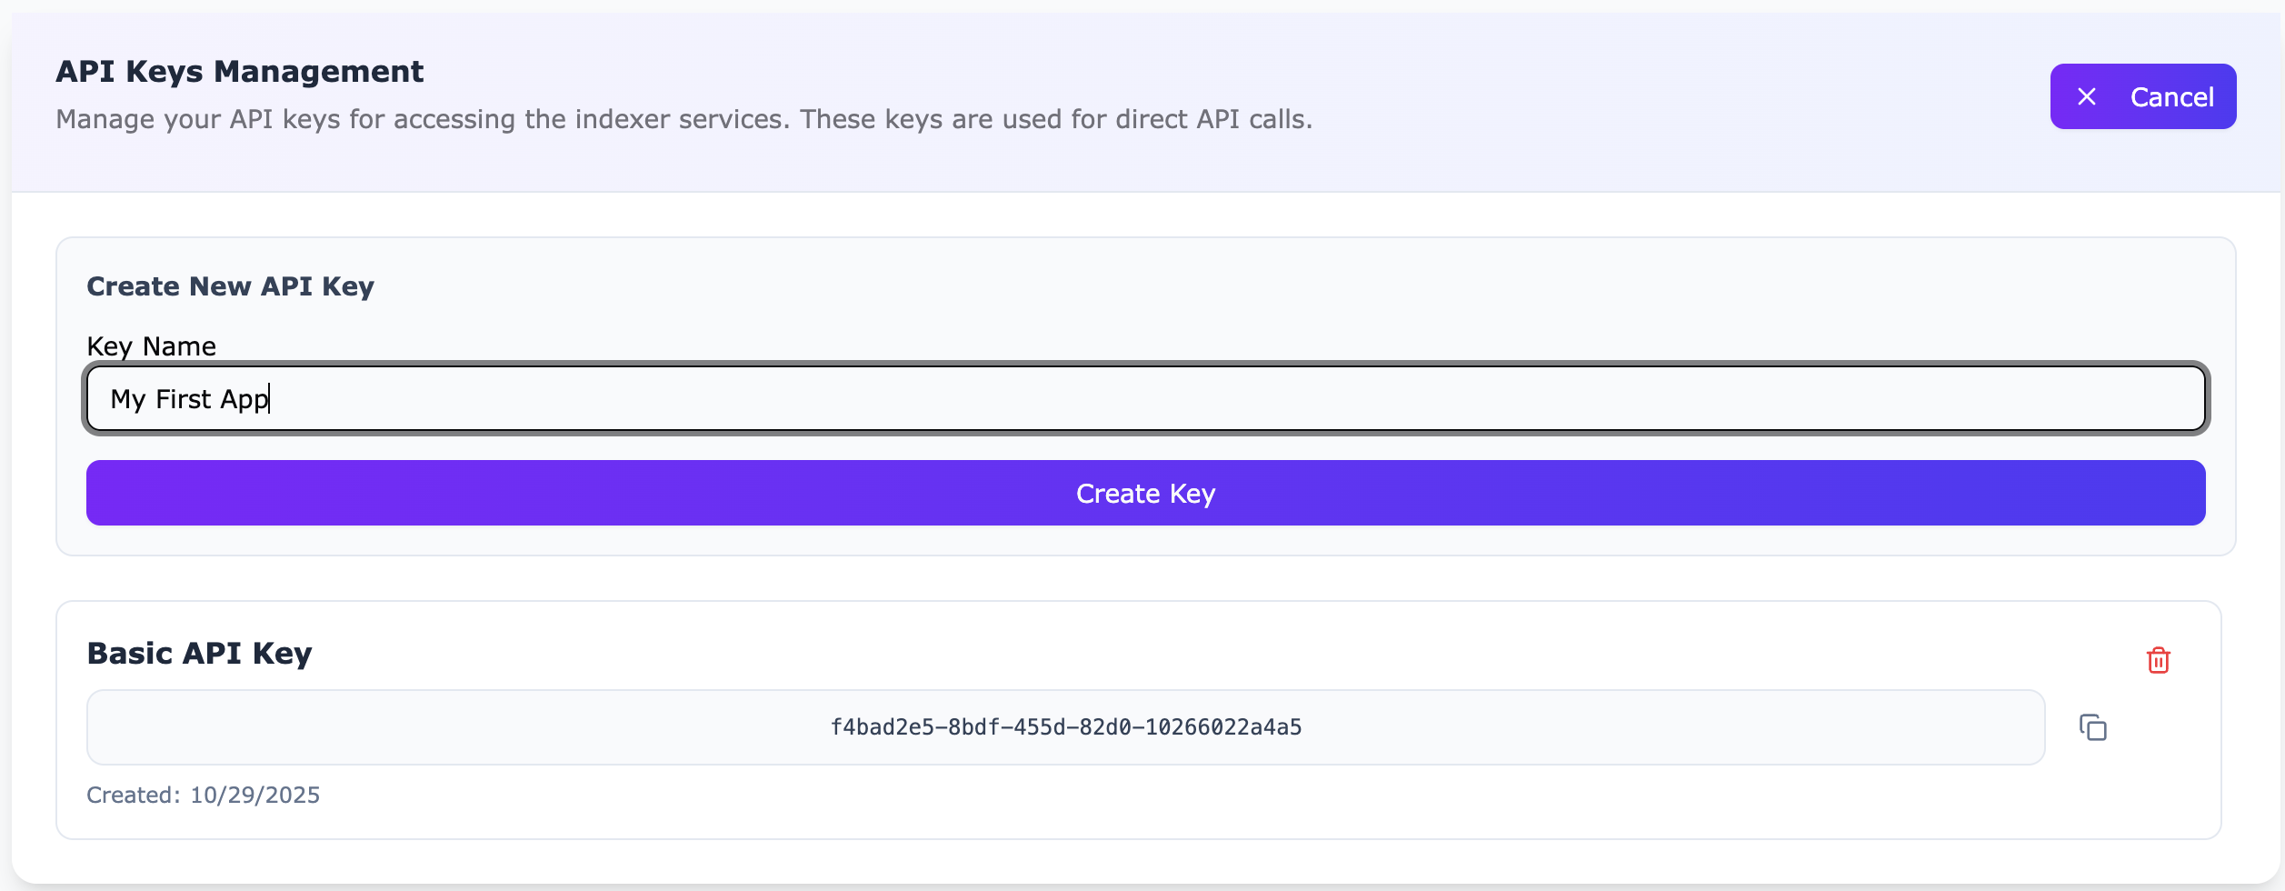Copy the API key to clipboard

click(x=2093, y=727)
